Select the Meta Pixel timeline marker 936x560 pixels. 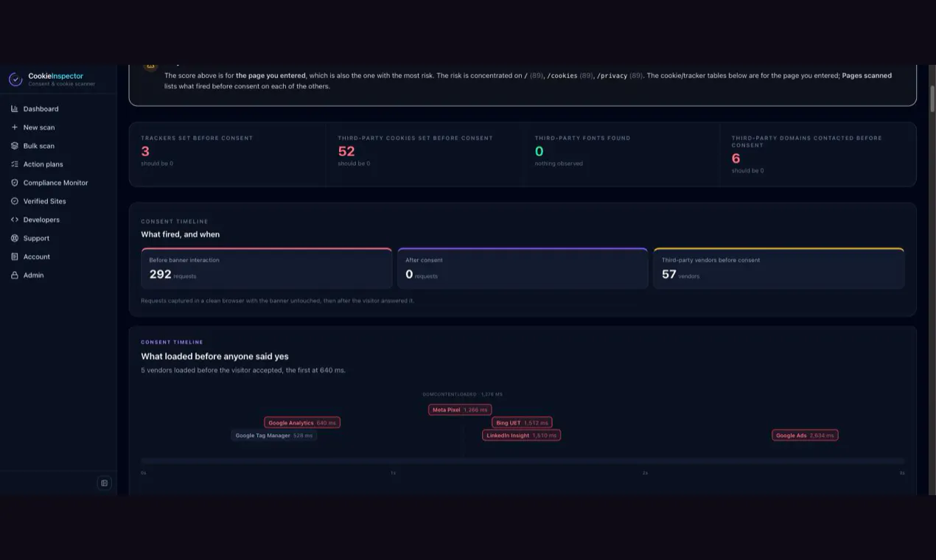pos(460,410)
